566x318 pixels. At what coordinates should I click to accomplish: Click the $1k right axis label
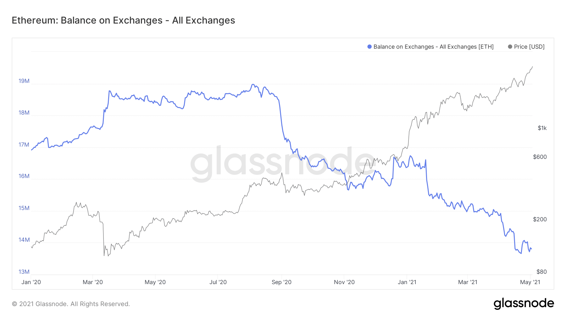[x=542, y=128]
